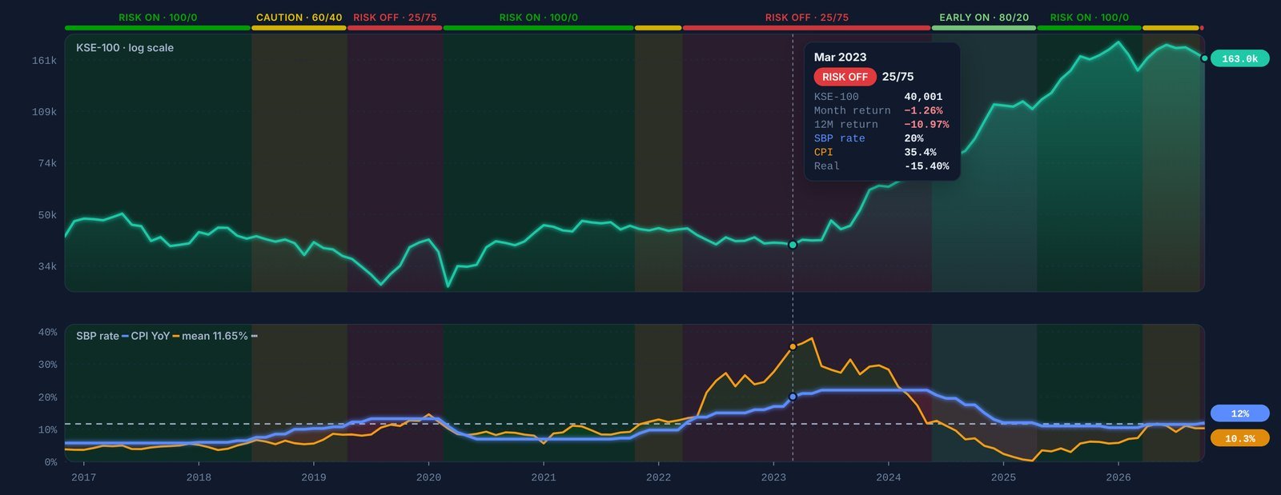Click the light green EARLY ON regime bar

[x=984, y=28]
